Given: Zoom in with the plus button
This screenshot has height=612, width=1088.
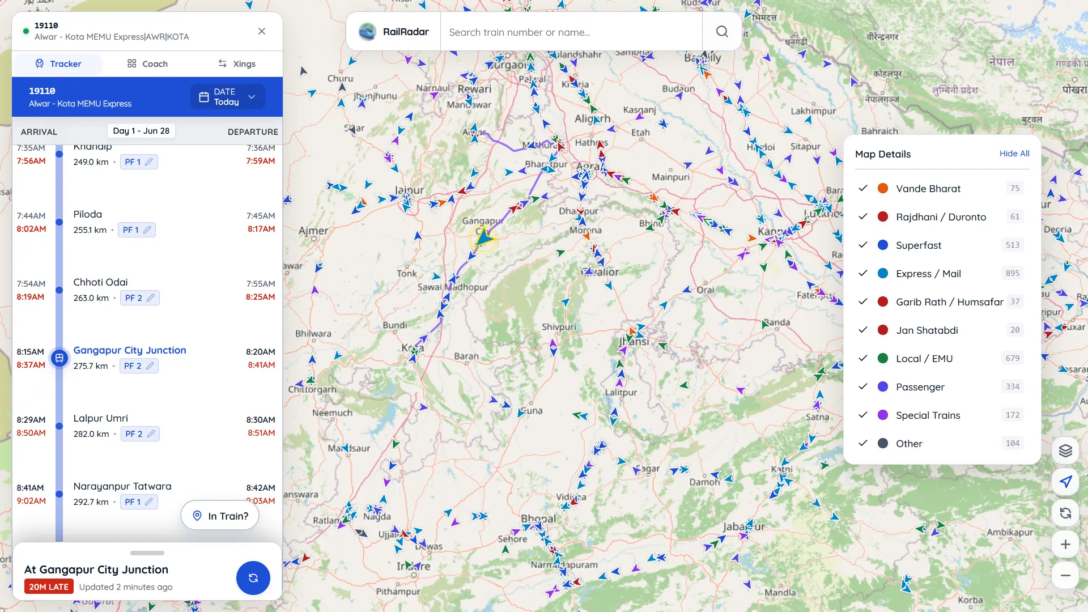Looking at the screenshot, I should pyautogui.click(x=1065, y=544).
